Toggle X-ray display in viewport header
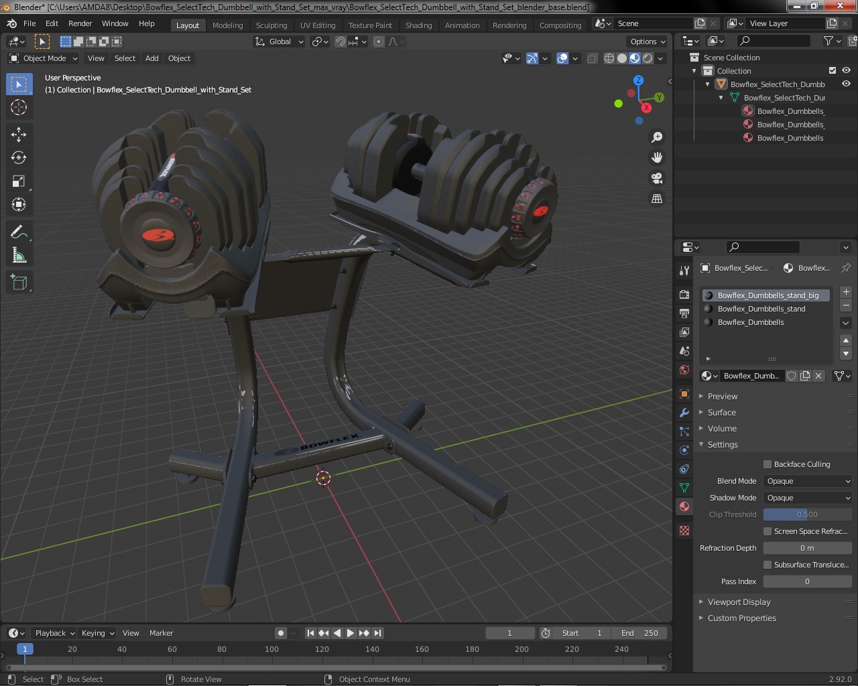 point(593,58)
